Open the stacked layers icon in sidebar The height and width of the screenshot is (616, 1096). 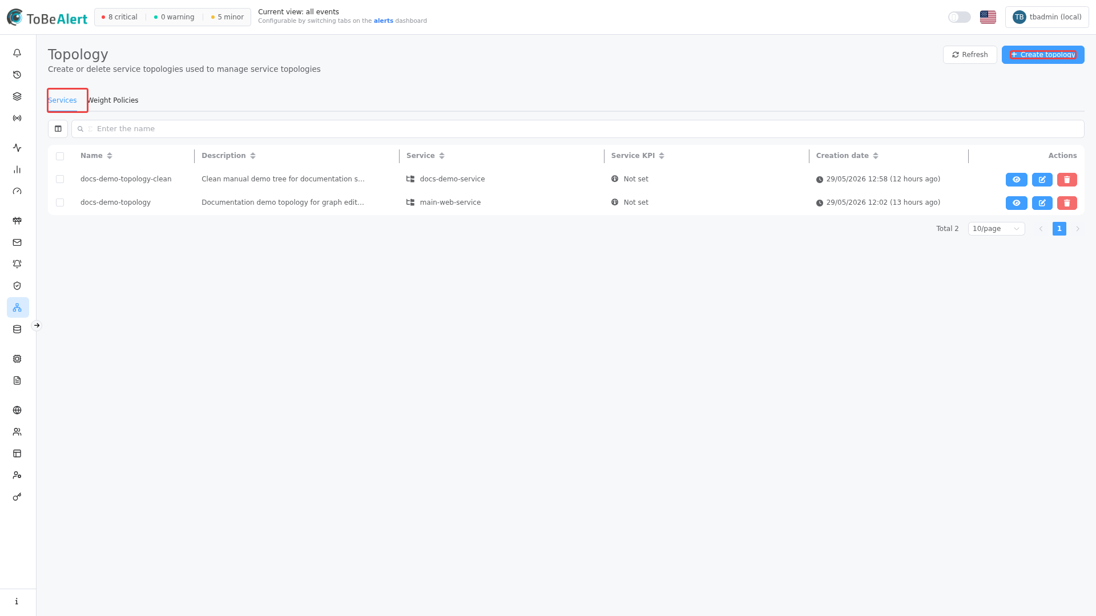(17, 96)
